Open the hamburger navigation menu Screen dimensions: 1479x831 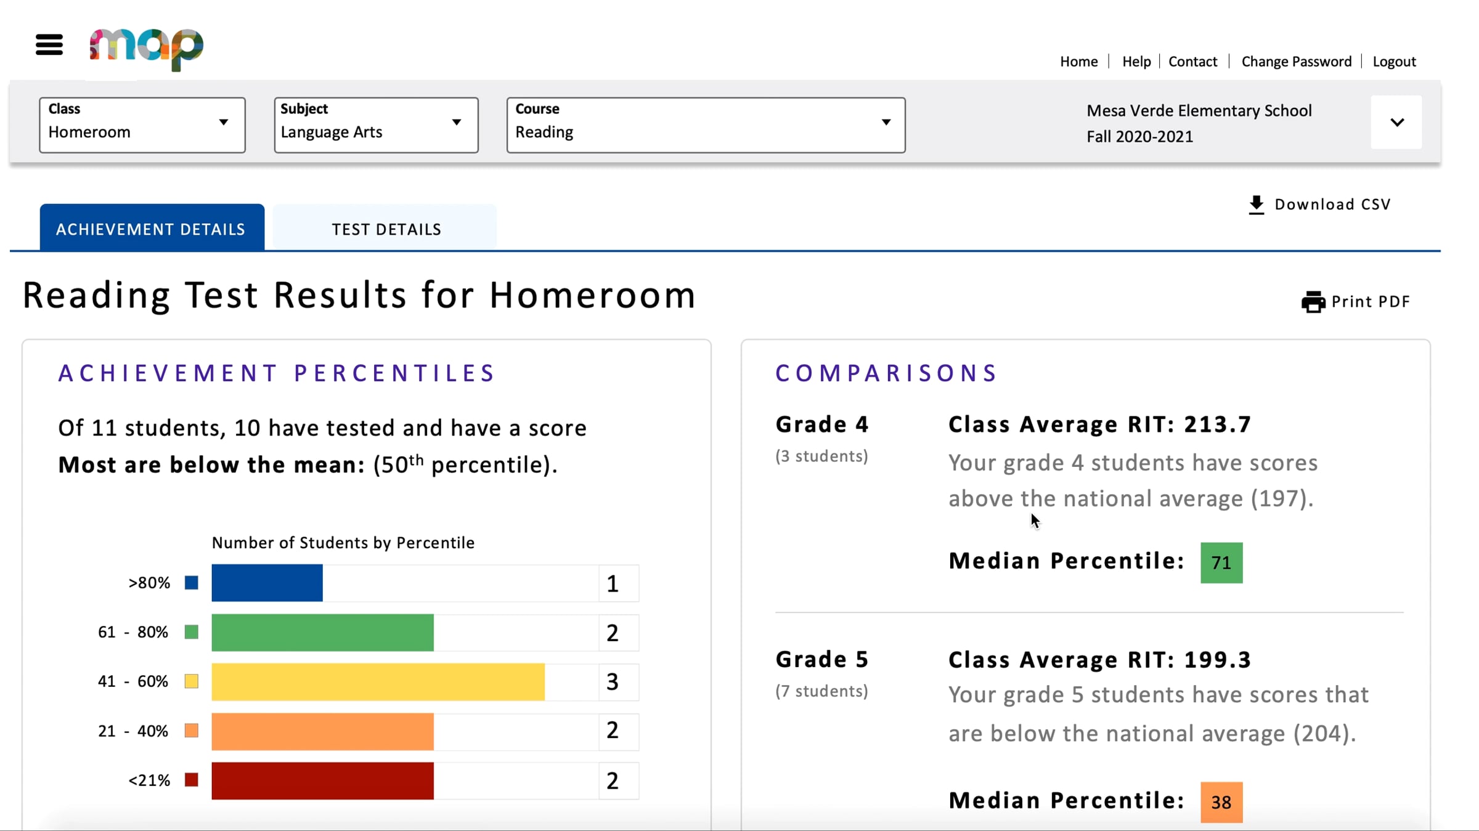tap(49, 45)
